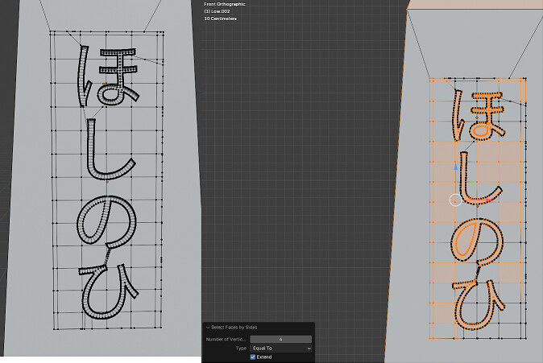Click the Select Faces by Sides title

[234, 328]
